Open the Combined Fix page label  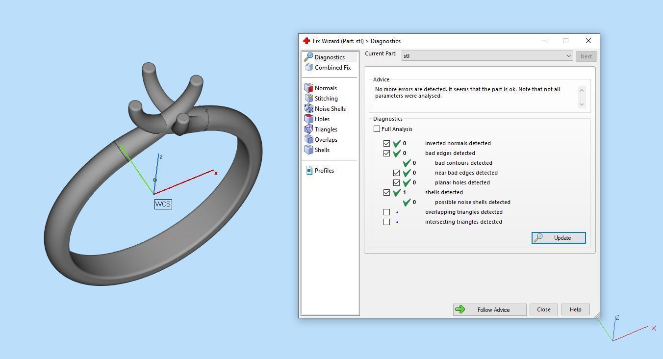coord(332,68)
